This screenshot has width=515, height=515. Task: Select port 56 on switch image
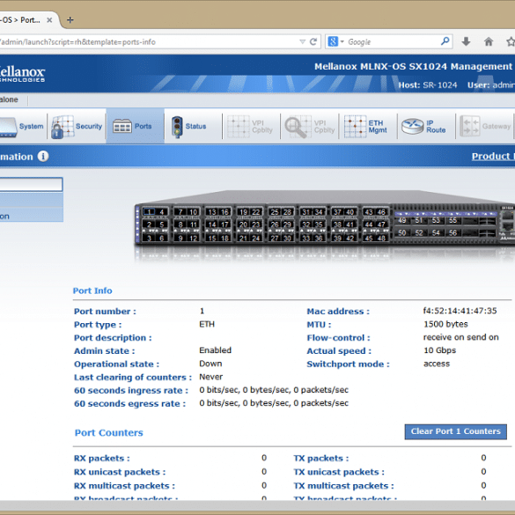pos(452,233)
